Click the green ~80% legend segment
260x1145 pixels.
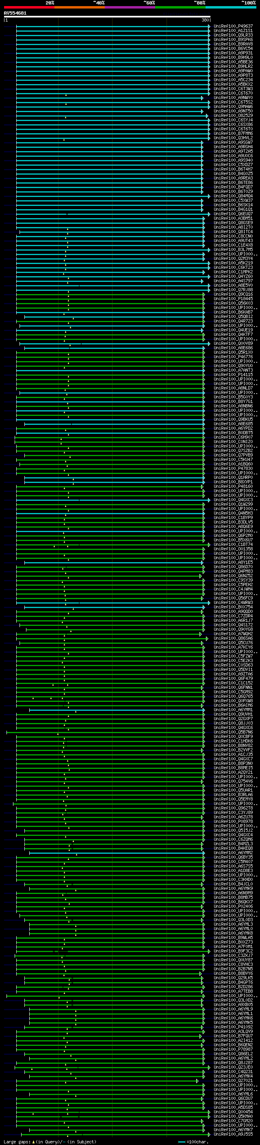[x=180, y=7]
